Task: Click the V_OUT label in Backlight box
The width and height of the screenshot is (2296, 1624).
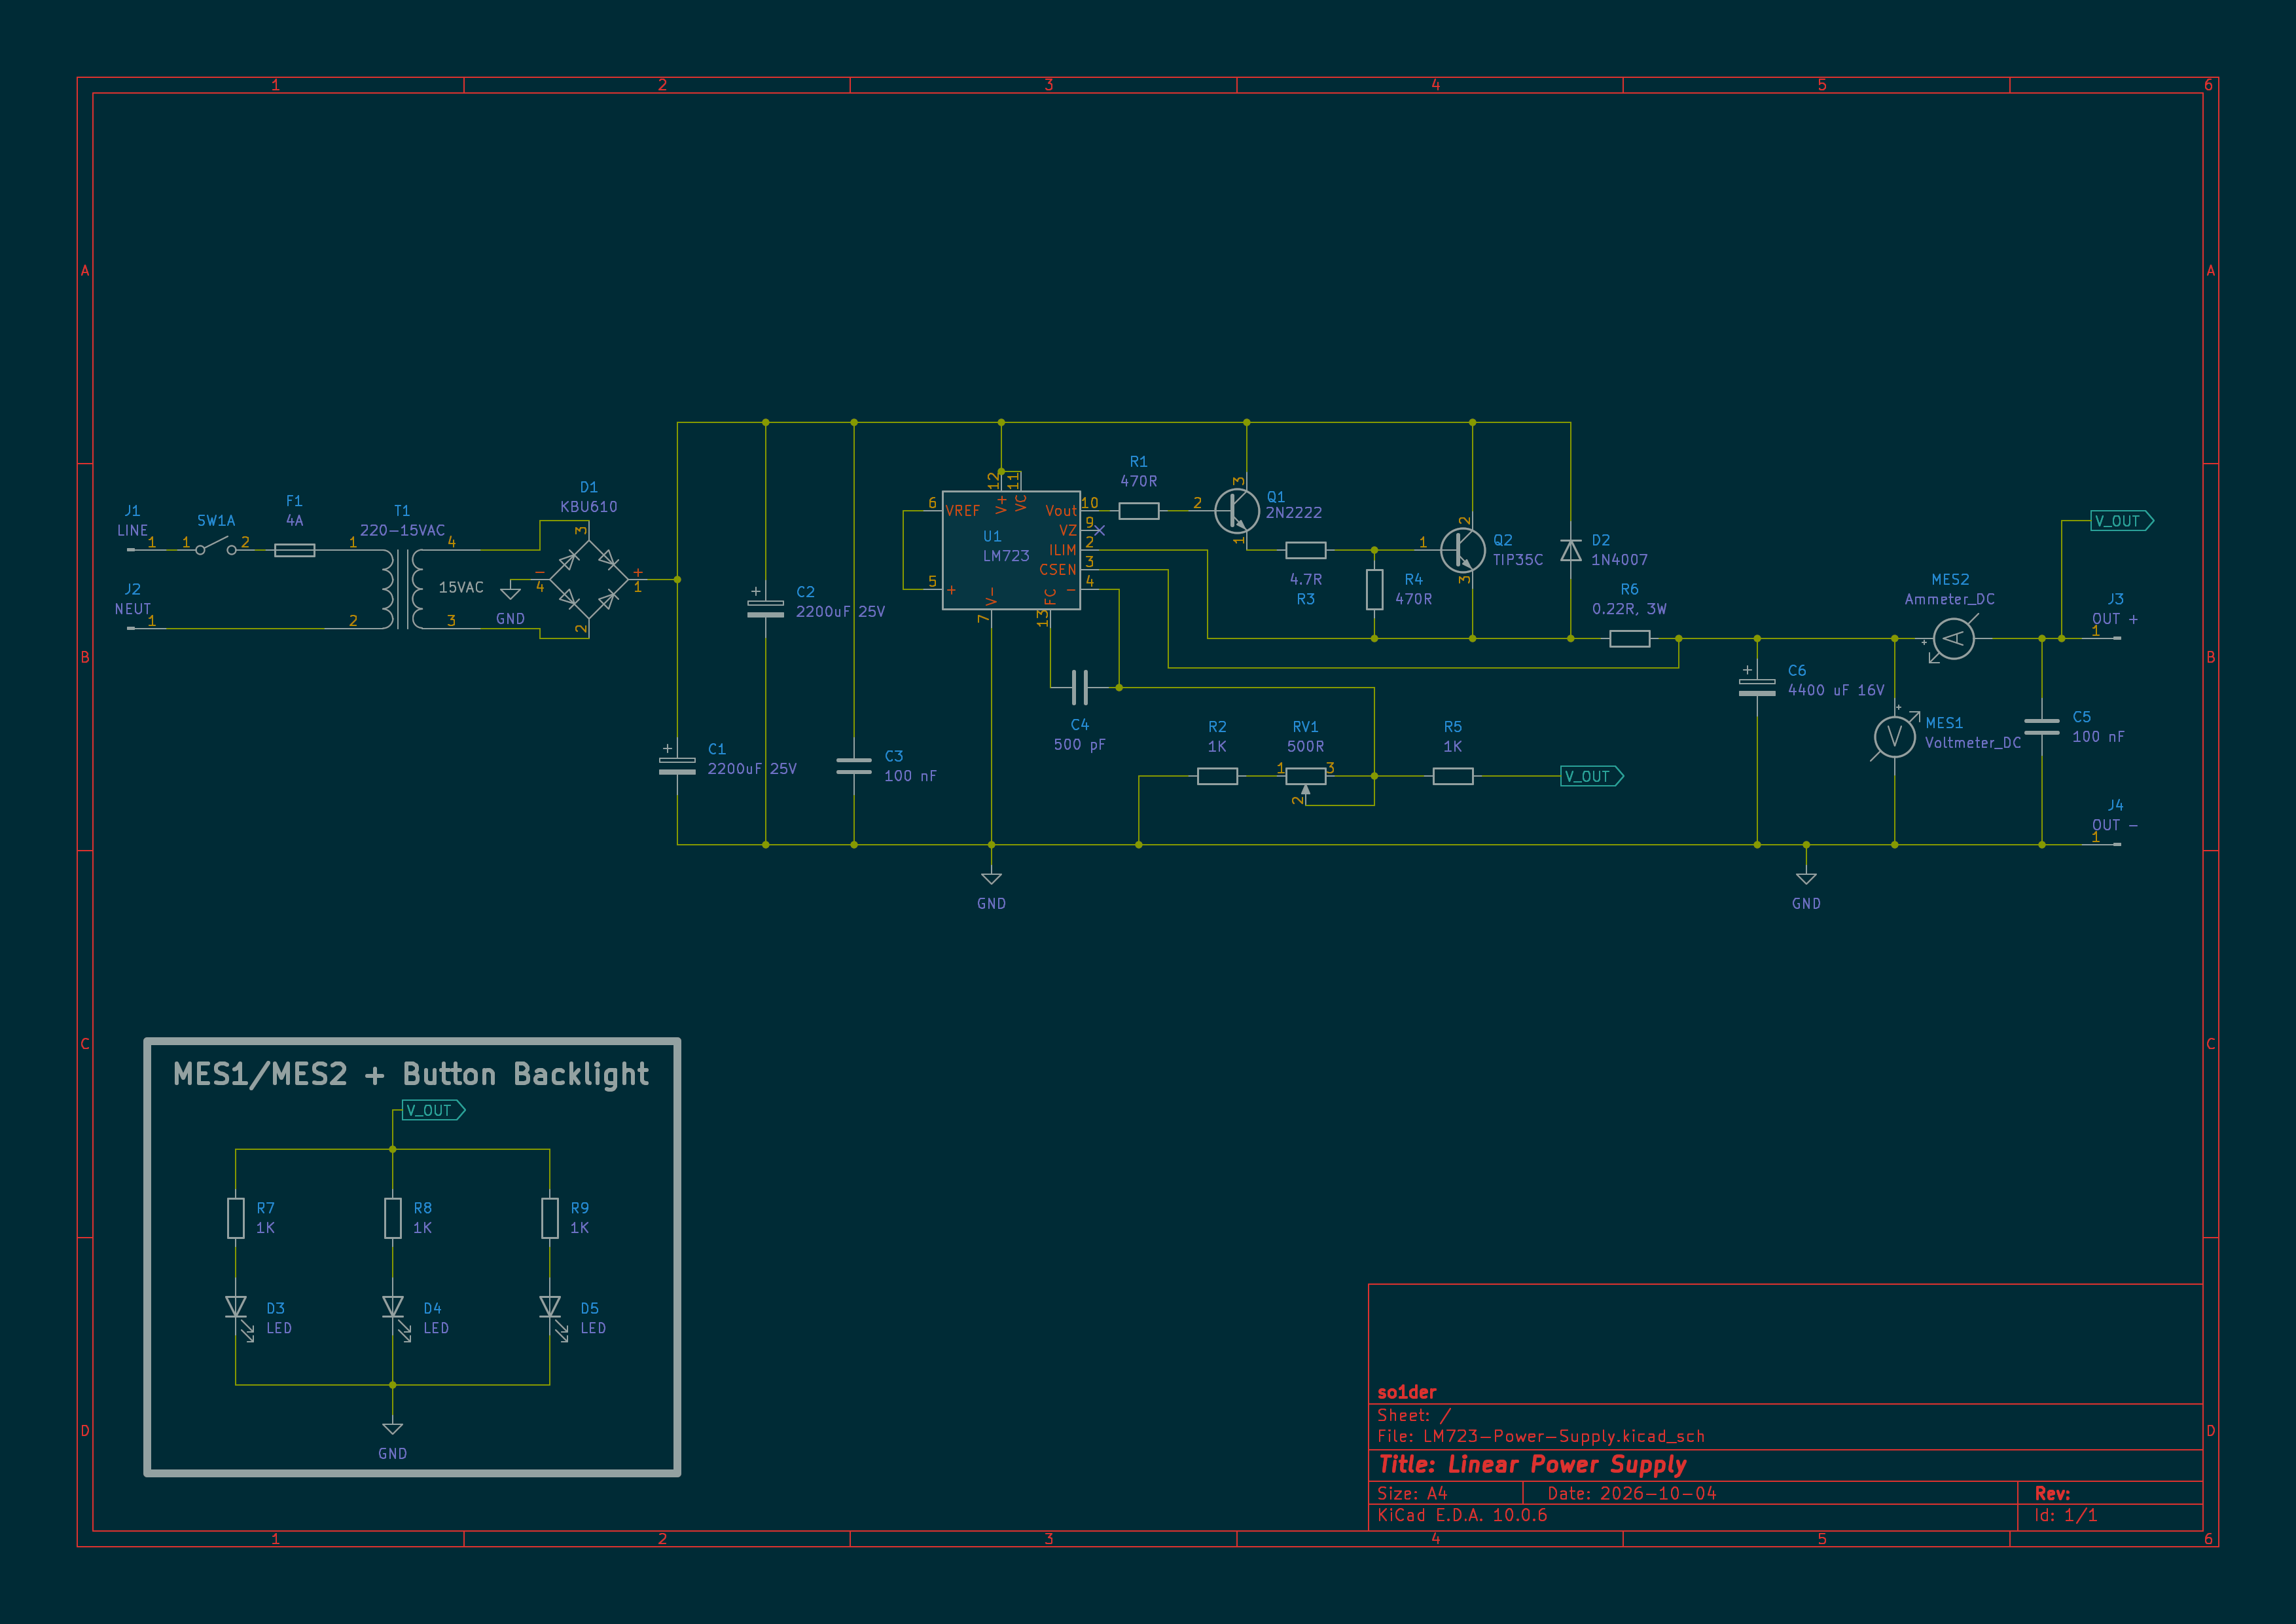Action: pos(434,1110)
